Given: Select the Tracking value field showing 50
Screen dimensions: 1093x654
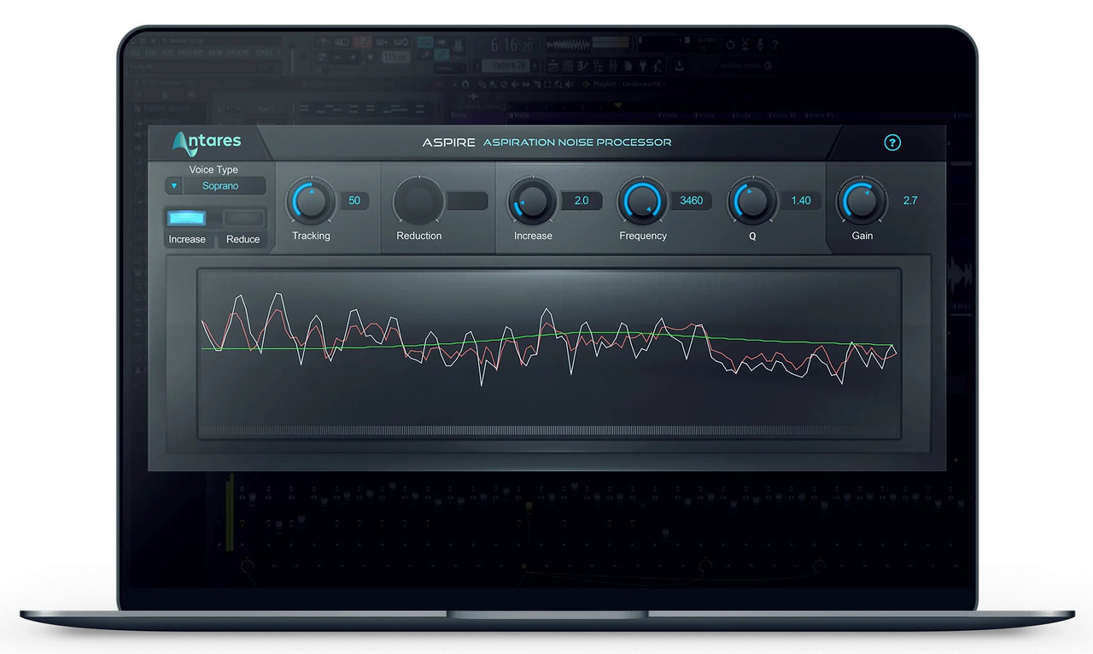Looking at the screenshot, I should tap(354, 201).
